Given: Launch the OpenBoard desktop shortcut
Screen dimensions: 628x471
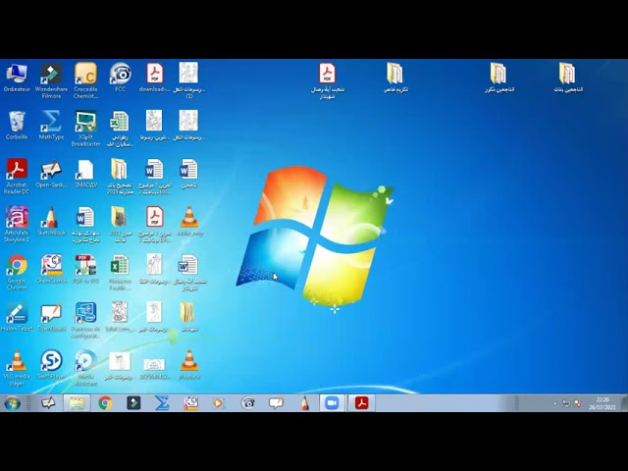Looking at the screenshot, I should (51, 317).
